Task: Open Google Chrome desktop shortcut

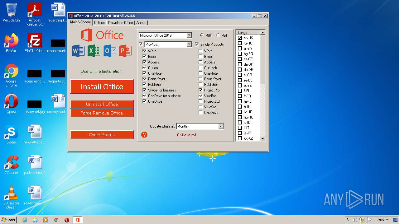Action: tap(11, 75)
